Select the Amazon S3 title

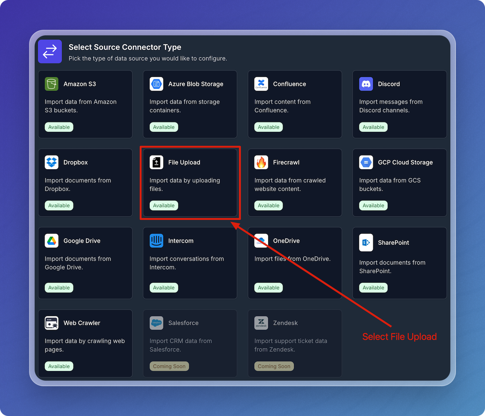coord(80,84)
